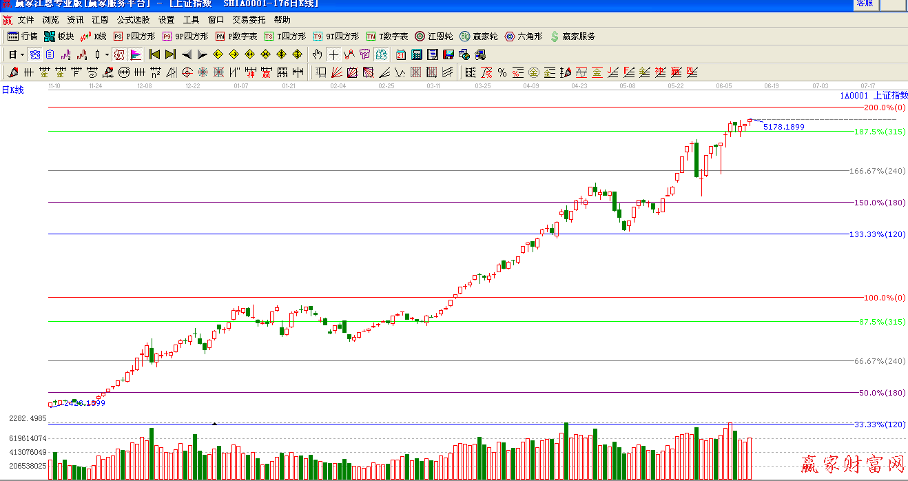The image size is (908, 481).
Task: Jump to first bar with skip-to-start arrow
Action: point(154,54)
